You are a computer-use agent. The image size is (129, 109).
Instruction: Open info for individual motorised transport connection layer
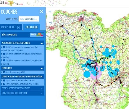(x=2, y=47)
